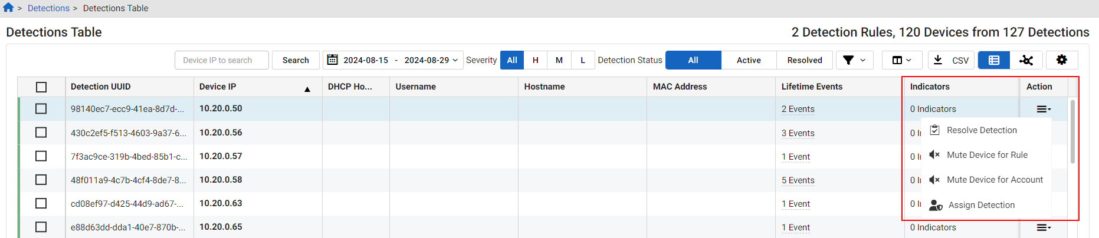Select Mute Device for Rule
Screen dimensions: 1099x238
click(987, 155)
